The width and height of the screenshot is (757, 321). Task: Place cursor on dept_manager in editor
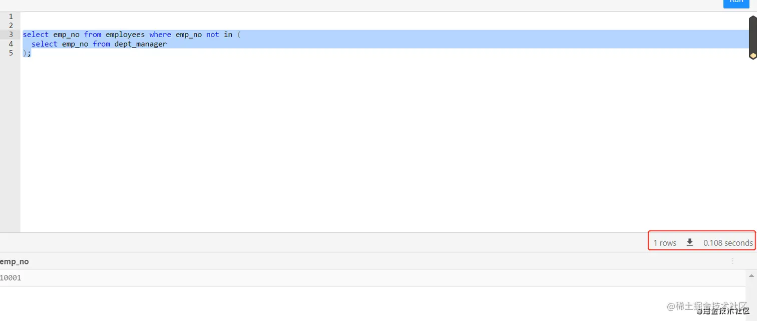(141, 44)
